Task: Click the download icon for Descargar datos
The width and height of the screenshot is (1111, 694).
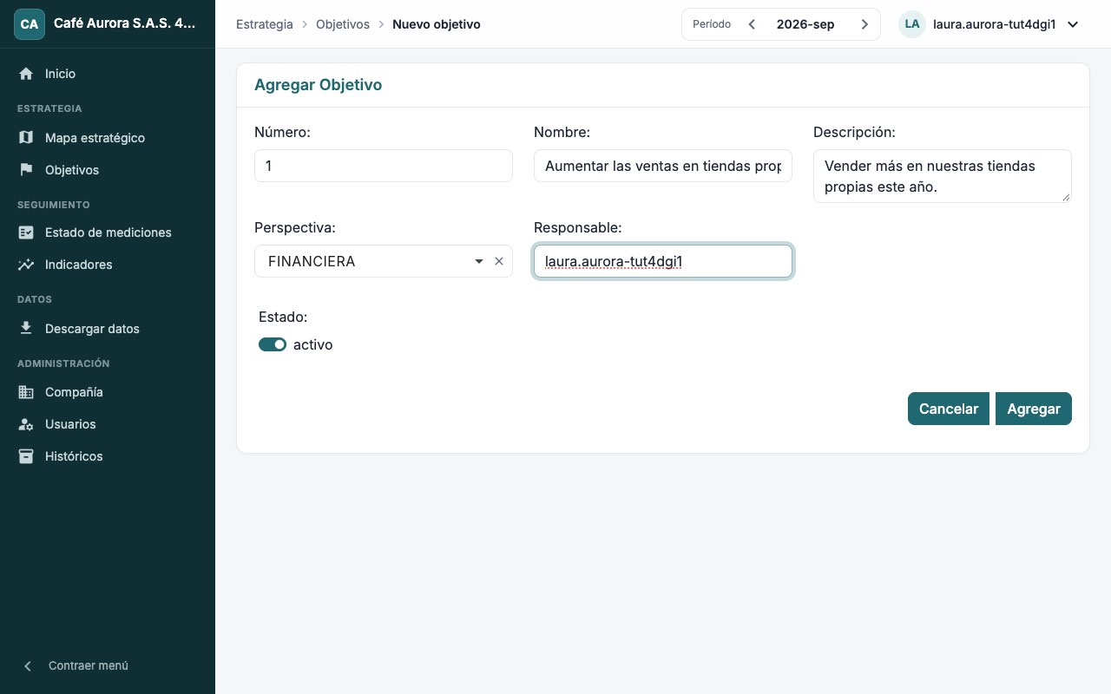Action: point(26,329)
